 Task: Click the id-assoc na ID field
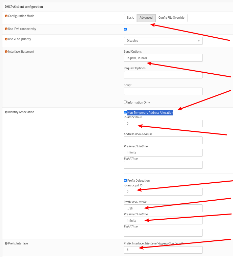click(x=163, y=124)
